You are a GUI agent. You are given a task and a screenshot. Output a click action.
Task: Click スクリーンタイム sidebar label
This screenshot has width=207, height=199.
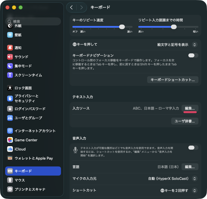pos(28,75)
